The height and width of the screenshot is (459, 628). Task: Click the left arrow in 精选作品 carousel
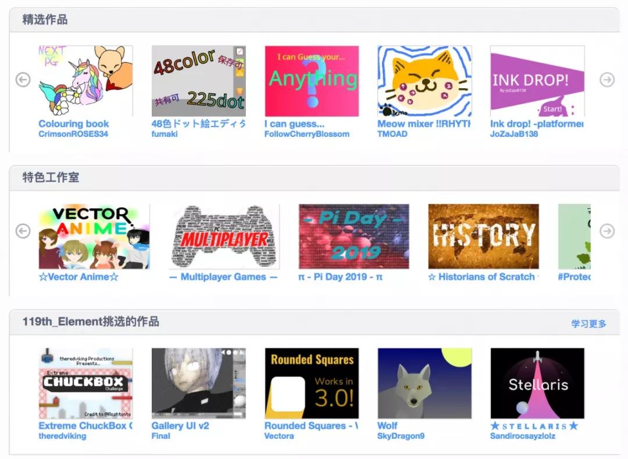coord(23,79)
